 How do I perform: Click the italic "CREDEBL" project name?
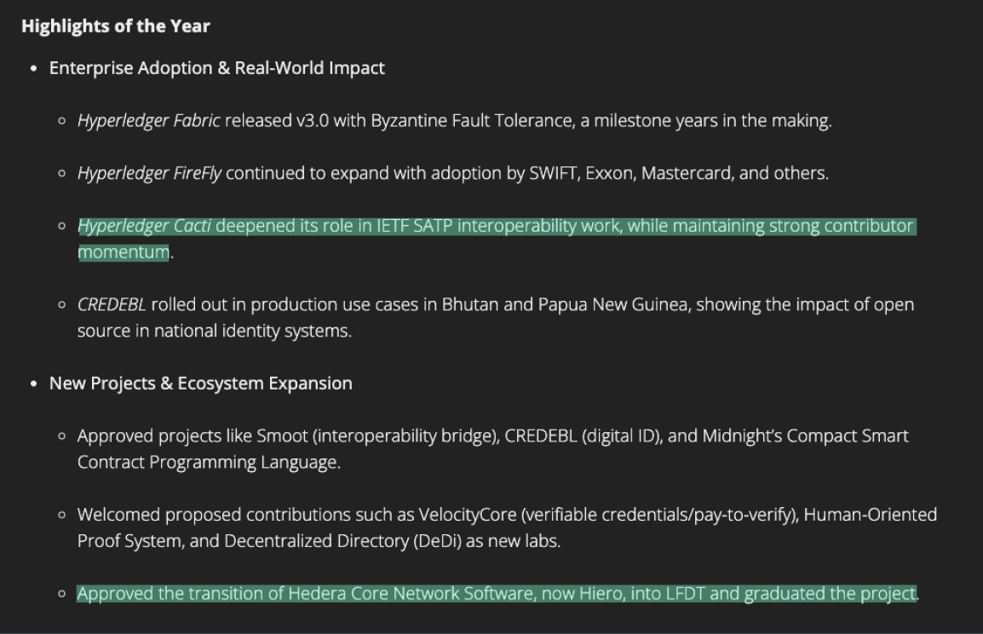pos(111,305)
